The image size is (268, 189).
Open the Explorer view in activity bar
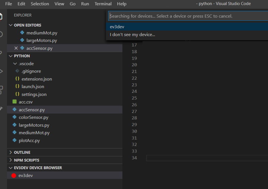coord(1,17)
